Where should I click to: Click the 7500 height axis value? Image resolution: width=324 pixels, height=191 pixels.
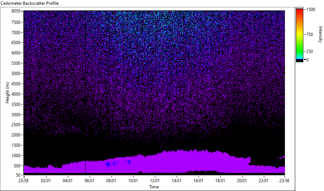coord(16,22)
